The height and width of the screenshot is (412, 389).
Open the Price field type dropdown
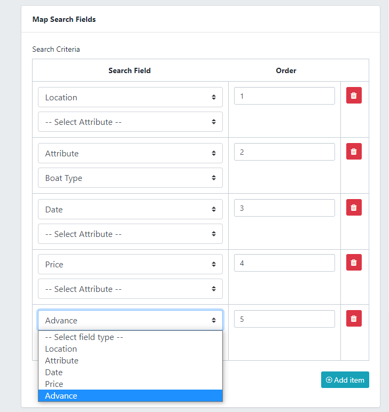(130, 265)
